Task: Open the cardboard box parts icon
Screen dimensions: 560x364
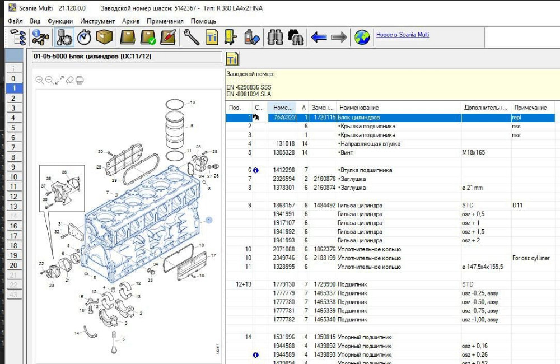Action: click(104, 38)
